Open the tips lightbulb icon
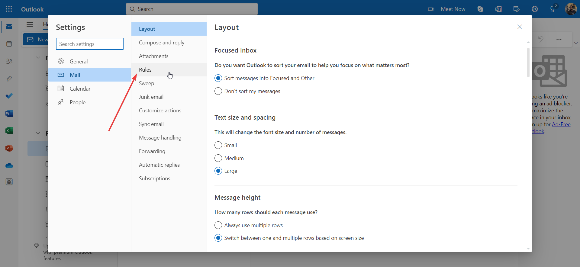Screen dimensions: 580x267 (553, 9)
